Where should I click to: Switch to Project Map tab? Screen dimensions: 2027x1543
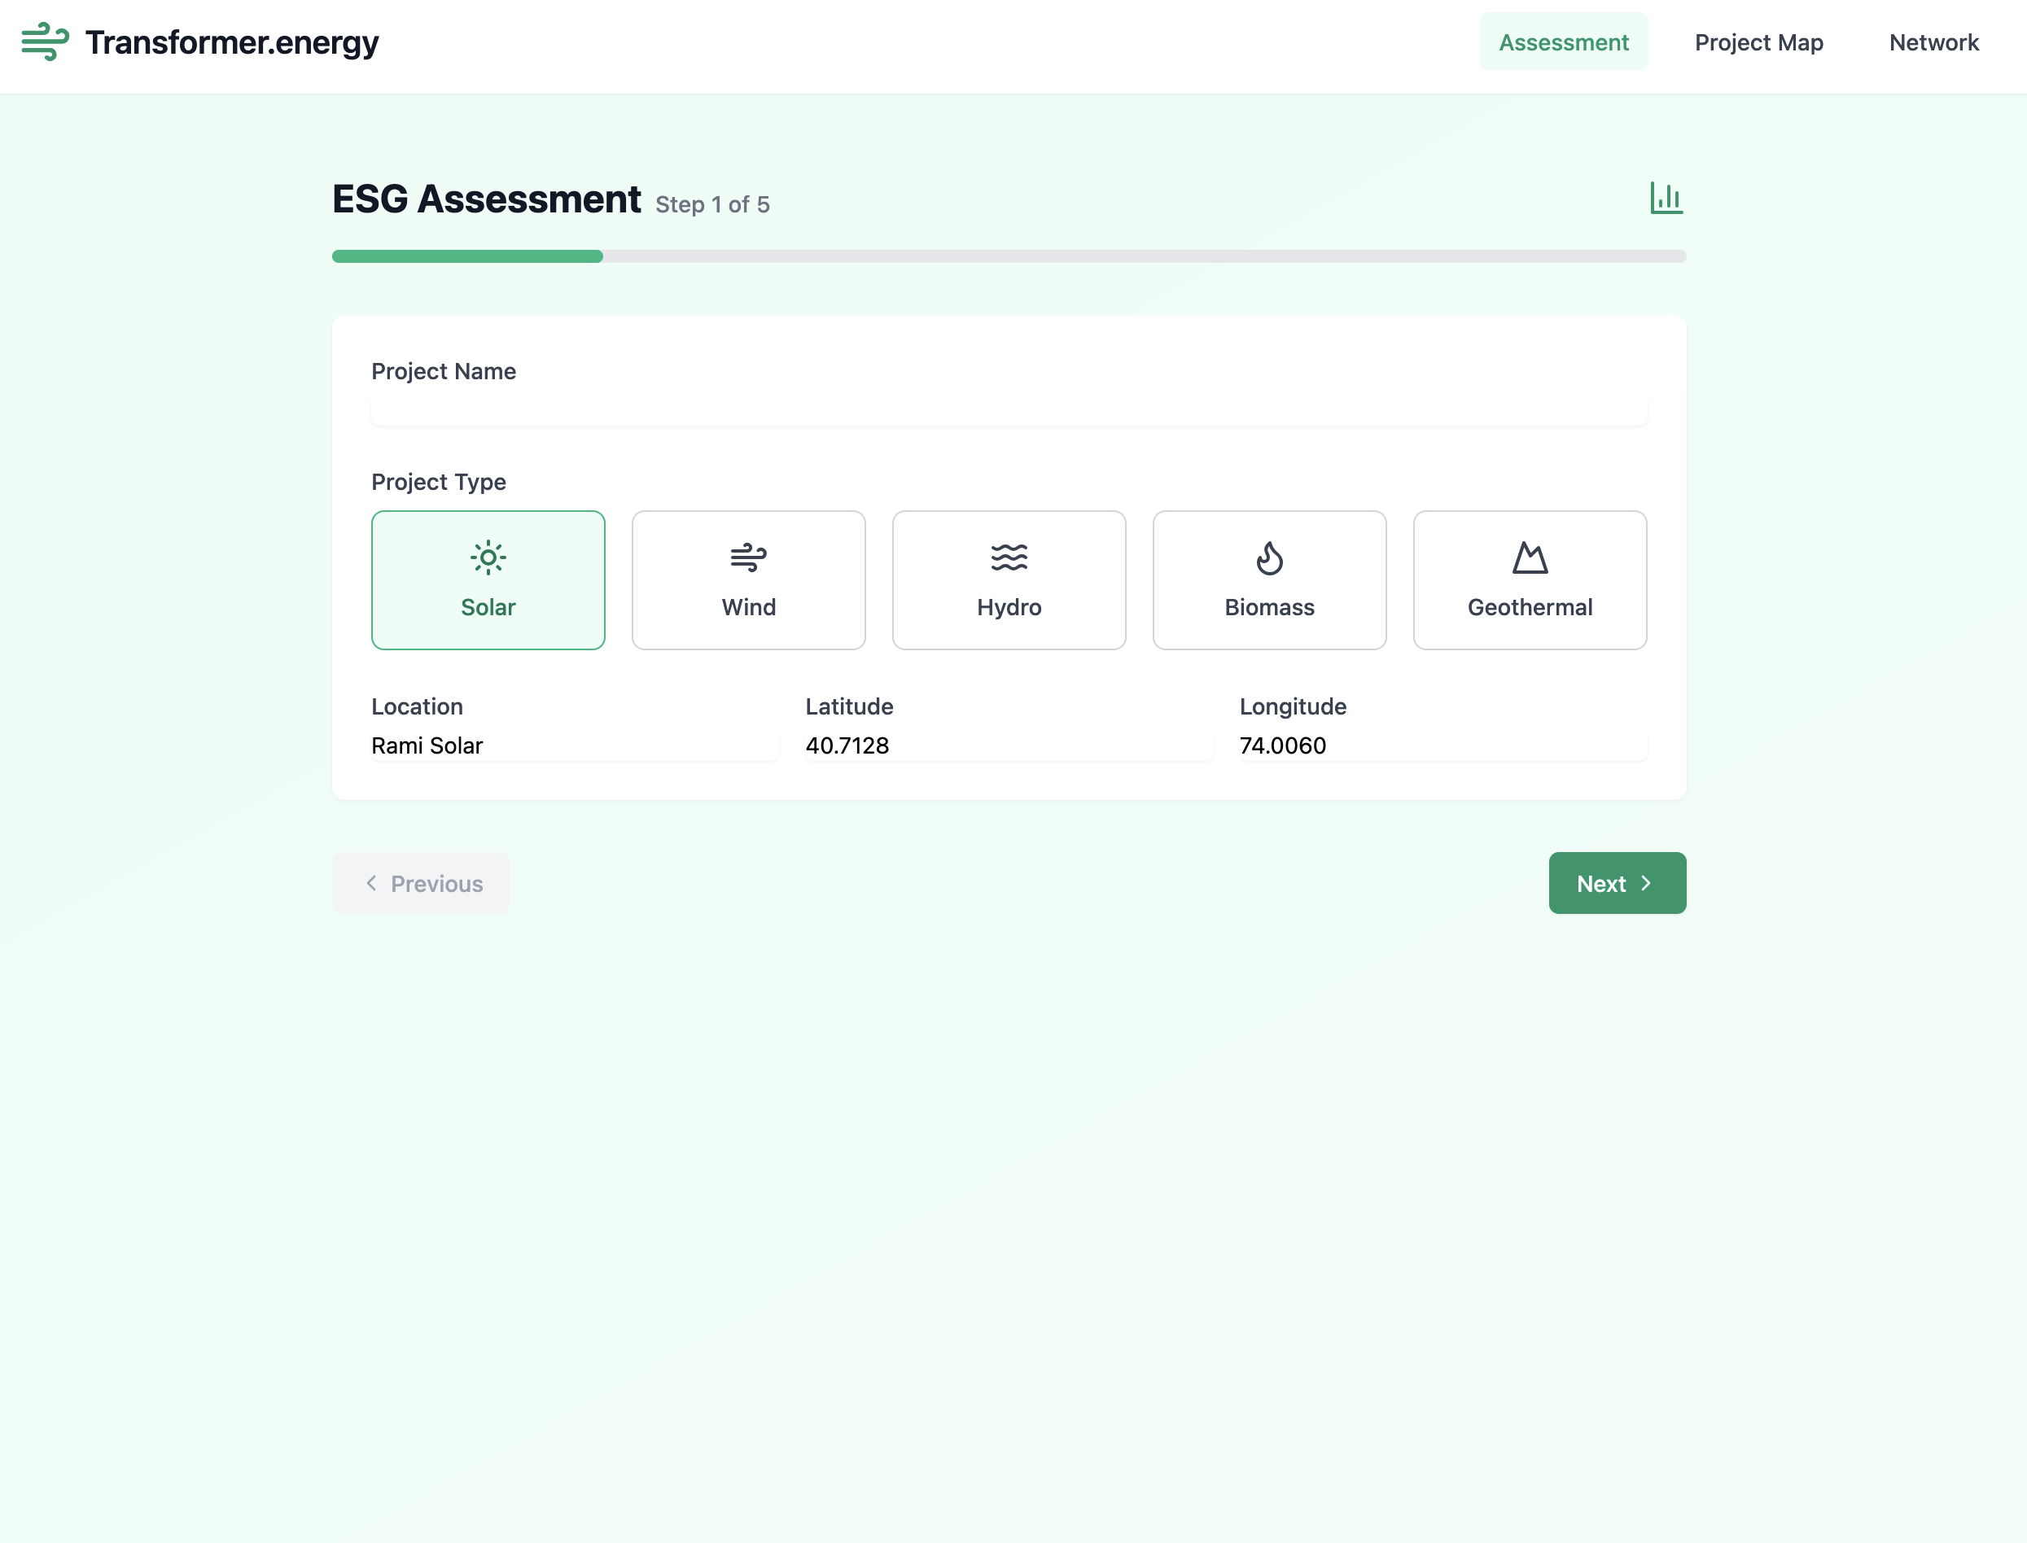[1758, 42]
